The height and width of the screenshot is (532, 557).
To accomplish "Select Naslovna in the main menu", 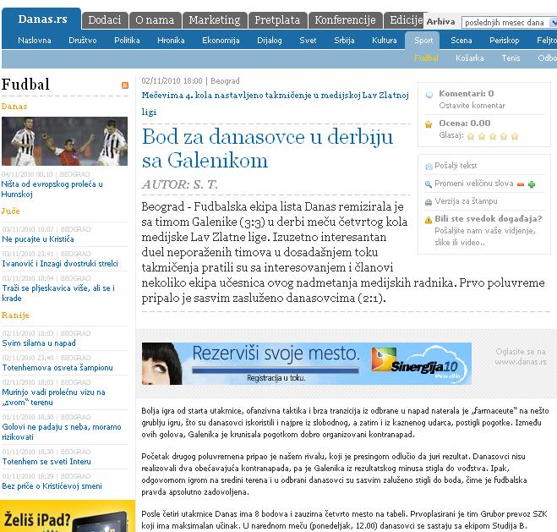I will [35, 40].
